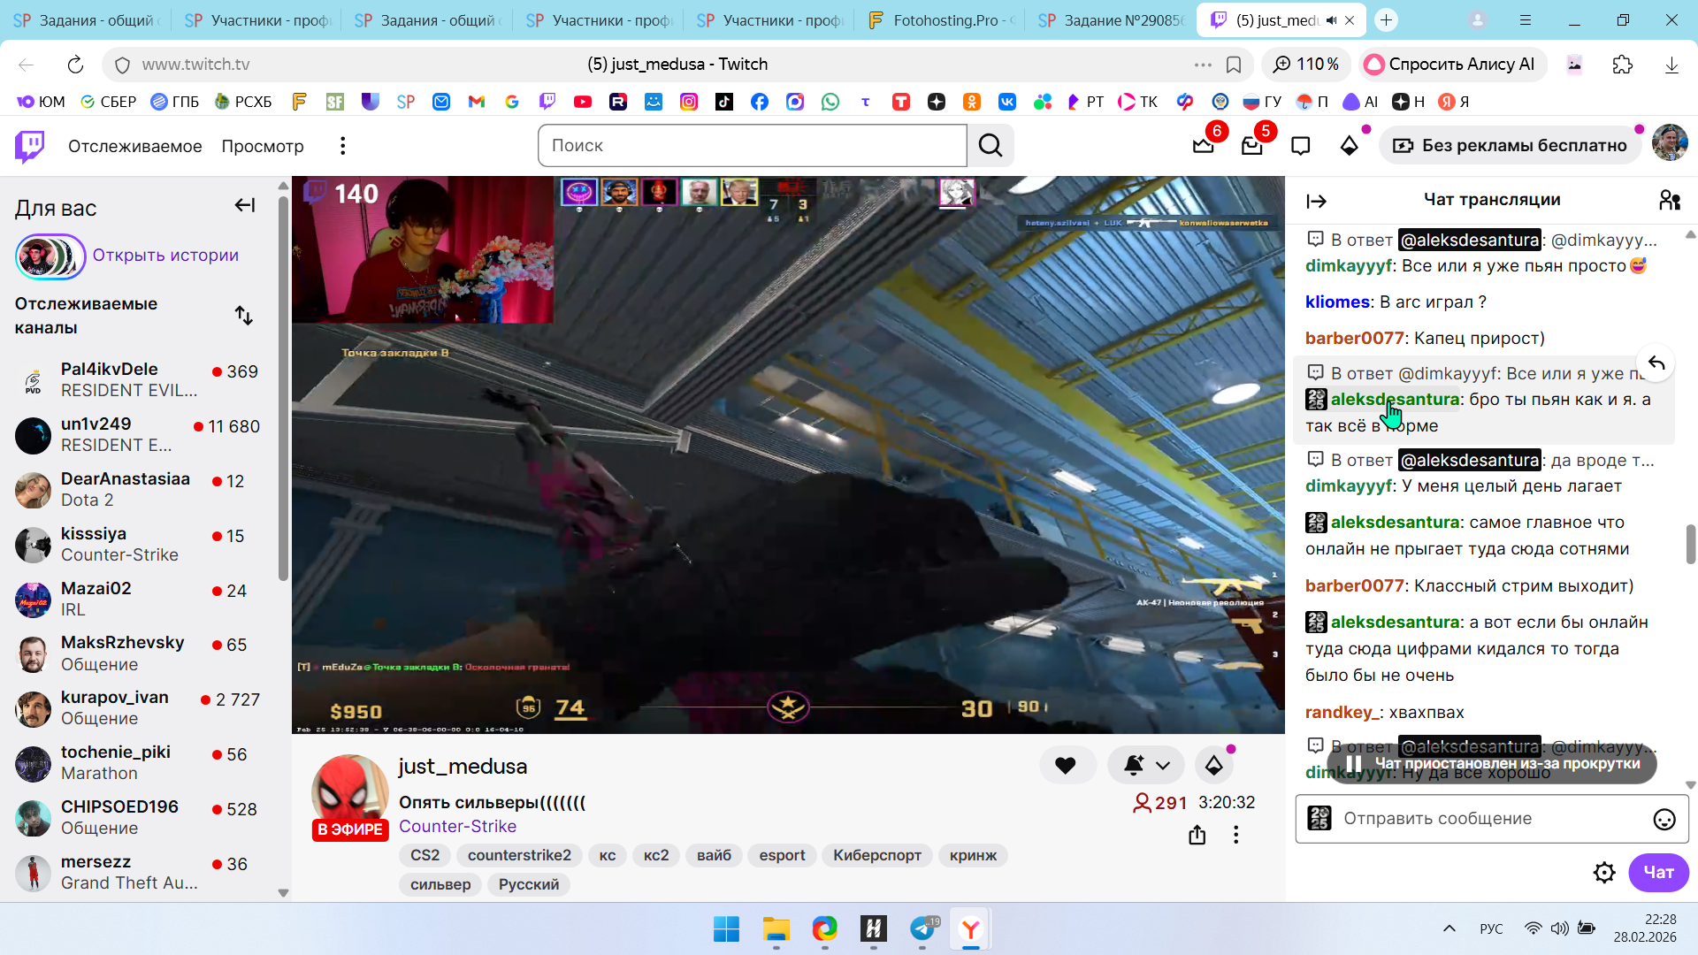Collapse the 'Для вас' sidebar
This screenshot has height=955, width=1698.
[x=245, y=206]
